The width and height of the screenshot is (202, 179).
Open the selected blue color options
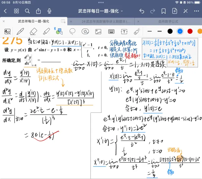180,31
